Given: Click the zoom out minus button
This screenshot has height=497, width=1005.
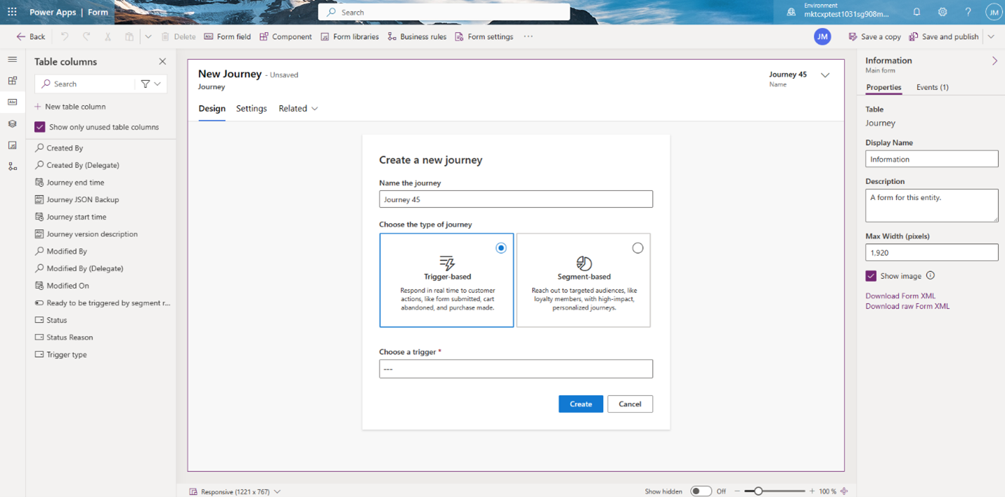Looking at the screenshot, I should (x=737, y=491).
